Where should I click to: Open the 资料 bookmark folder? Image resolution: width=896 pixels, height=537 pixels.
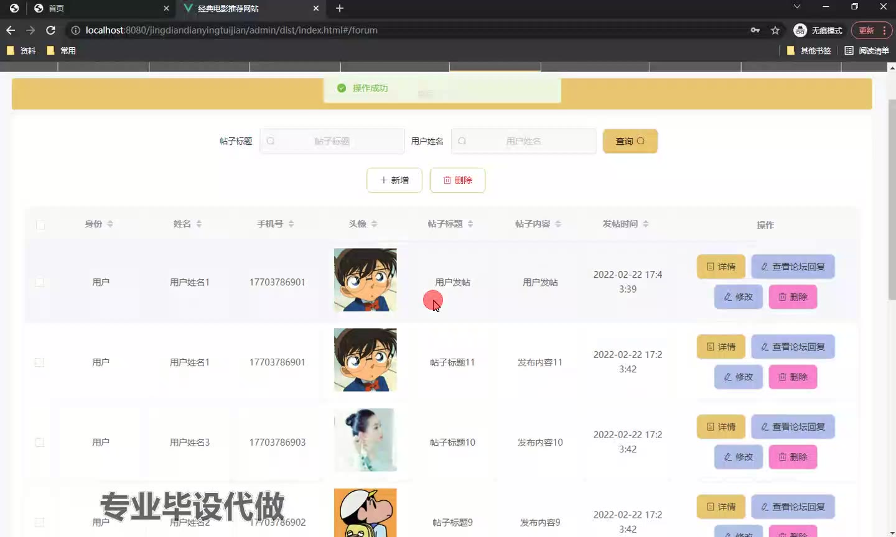click(x=21, y=50)
